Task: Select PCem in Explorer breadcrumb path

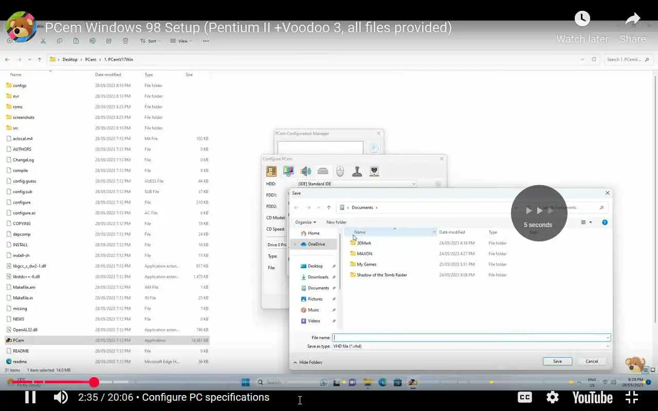Action: [90, 60]
